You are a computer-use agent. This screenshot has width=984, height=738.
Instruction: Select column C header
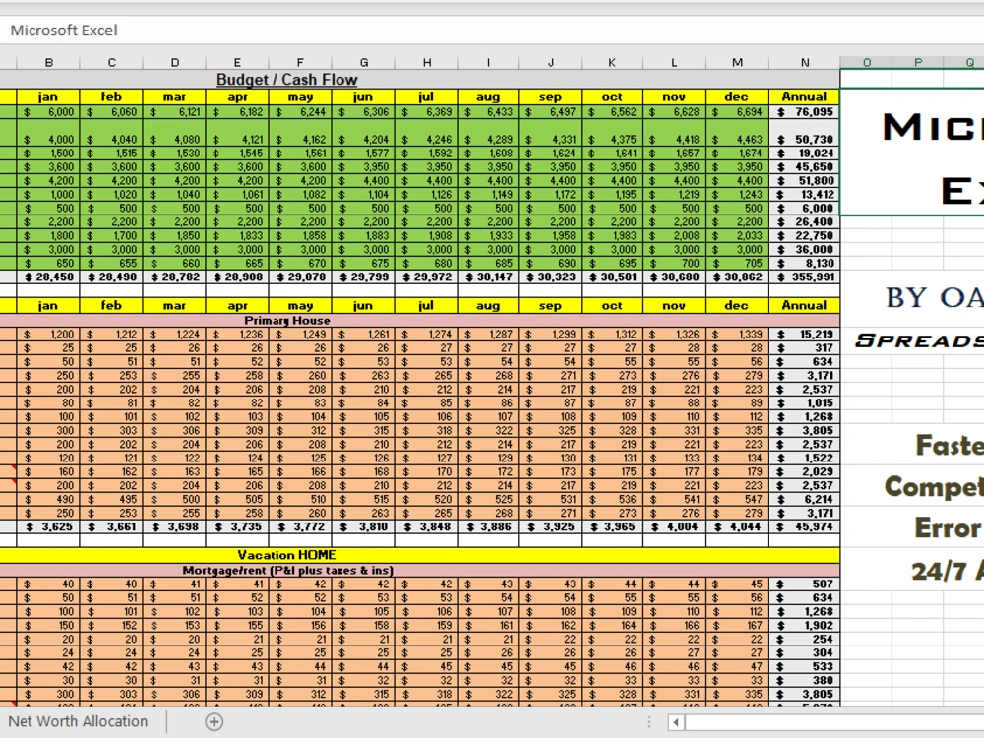[112, 62]
